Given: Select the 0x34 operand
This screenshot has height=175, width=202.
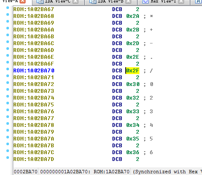Looking at the screenshot, I should point(133,125).
